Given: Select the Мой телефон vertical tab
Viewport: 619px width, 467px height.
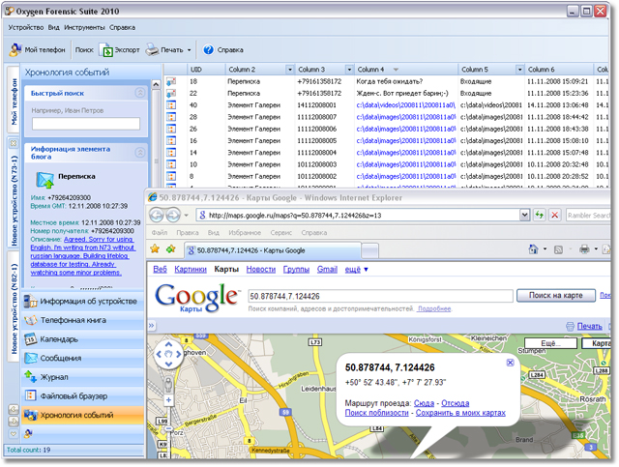Looking at the screenshot, I should (x=14, y=102).
